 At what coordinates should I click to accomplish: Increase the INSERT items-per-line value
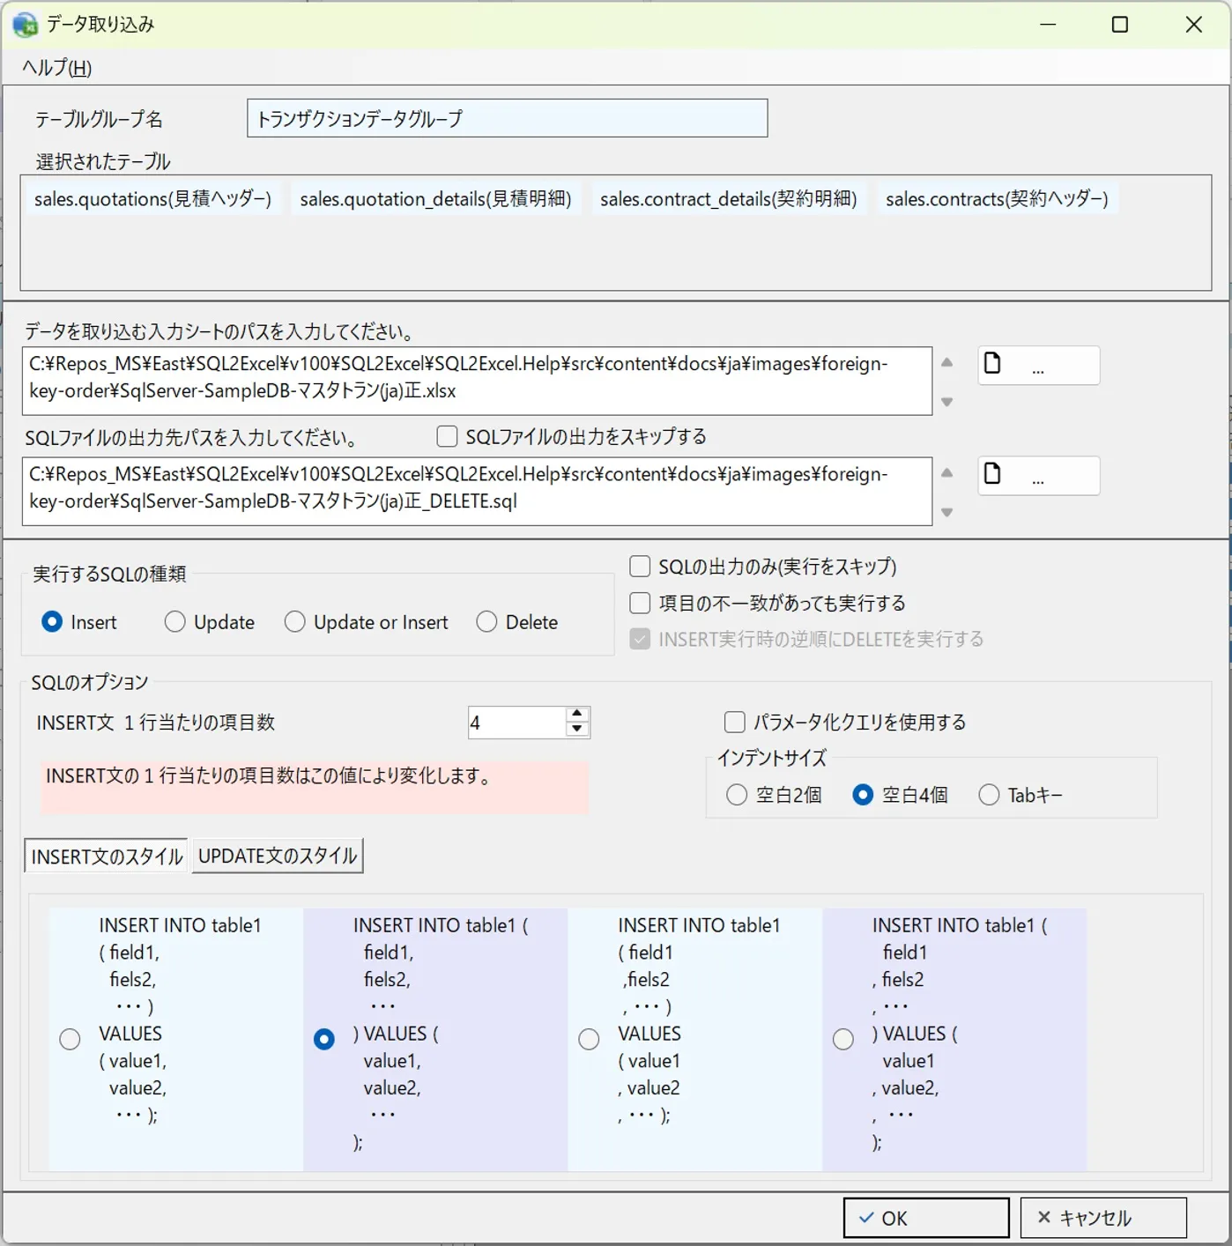click(x=577, y=715)
